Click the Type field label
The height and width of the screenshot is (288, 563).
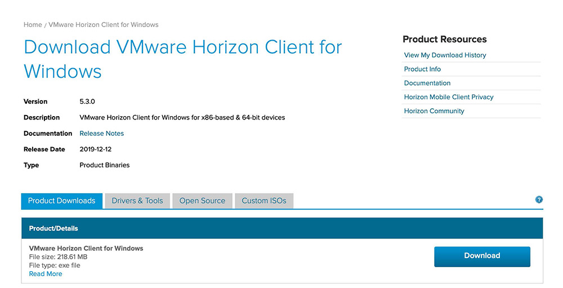pyautogui.click(x=31, y=165)
